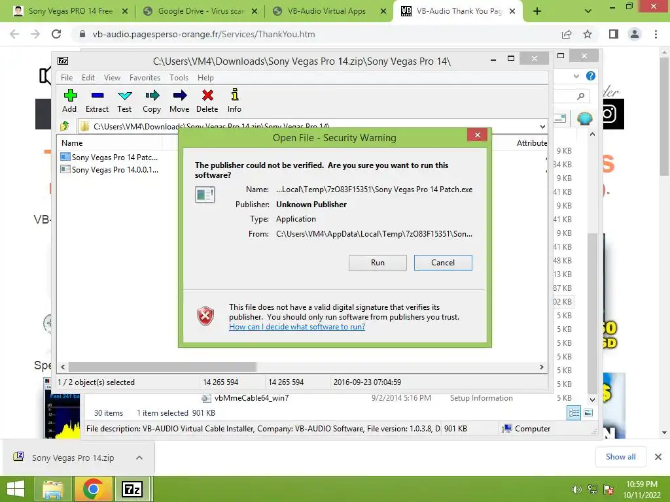Click the taskbar volume speaker icon
670x502 pixels.
(576, 490)
